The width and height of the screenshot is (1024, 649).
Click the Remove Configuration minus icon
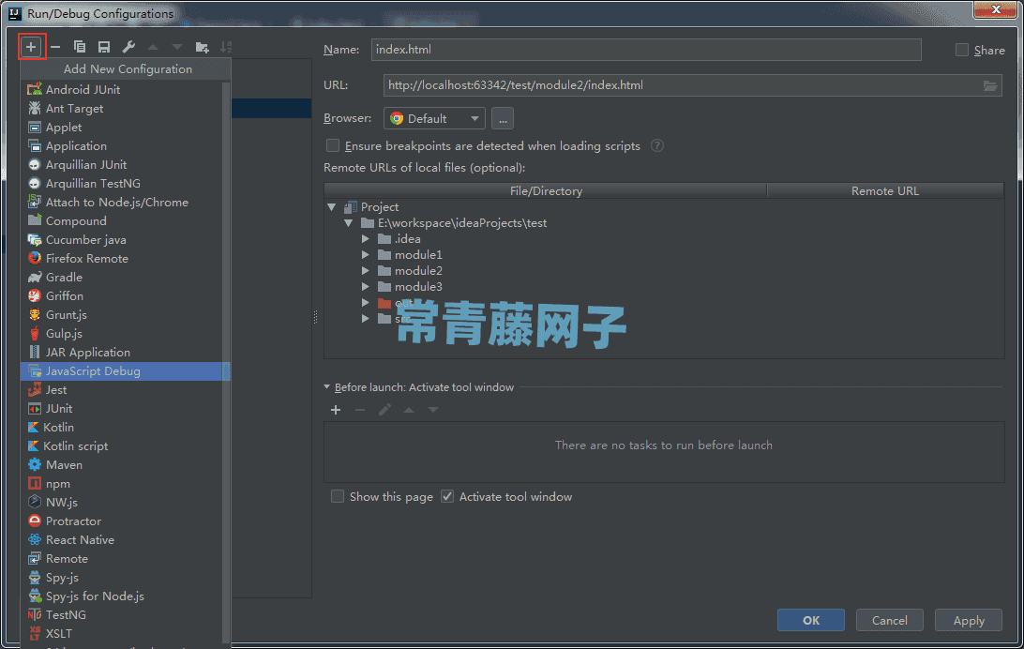[55, 47]
